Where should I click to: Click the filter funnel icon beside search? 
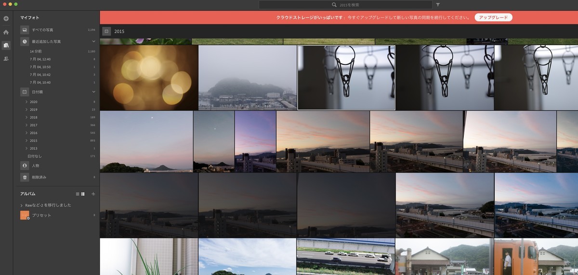[x=438, y=5]
